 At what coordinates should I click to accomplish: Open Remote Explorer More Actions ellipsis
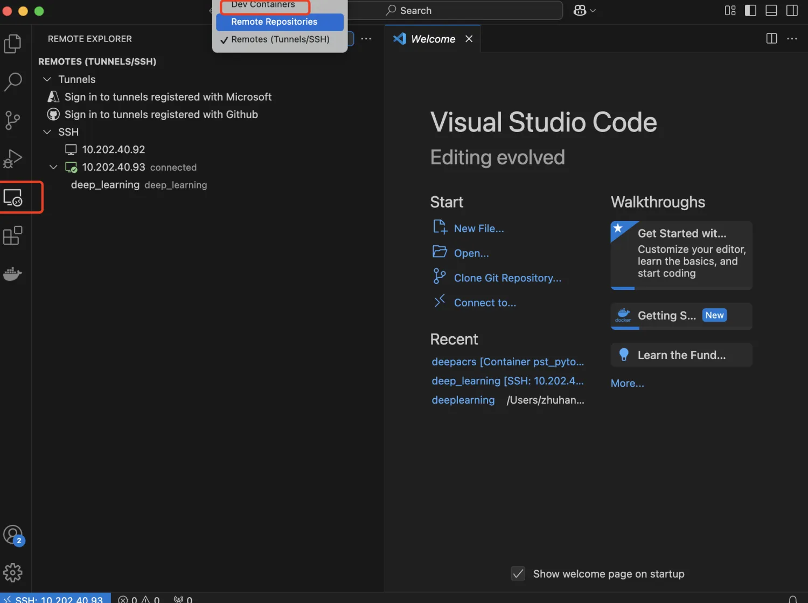[366, 39]
